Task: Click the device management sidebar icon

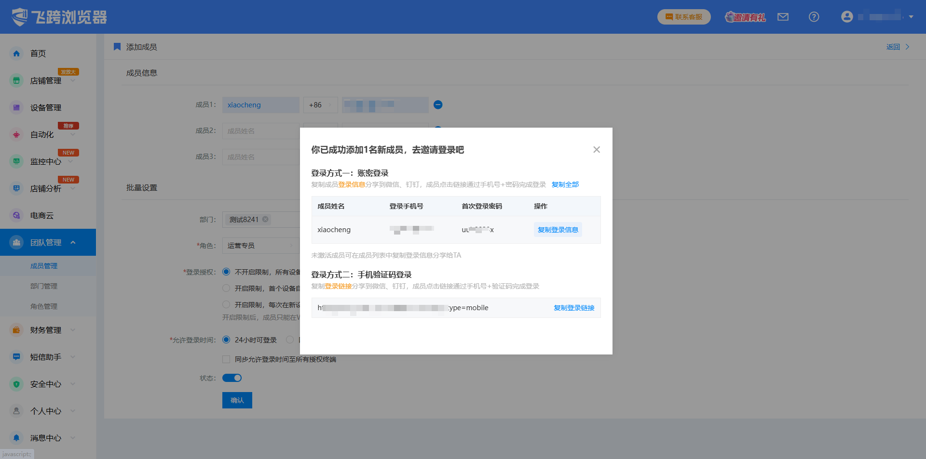Action: [16, 107]
